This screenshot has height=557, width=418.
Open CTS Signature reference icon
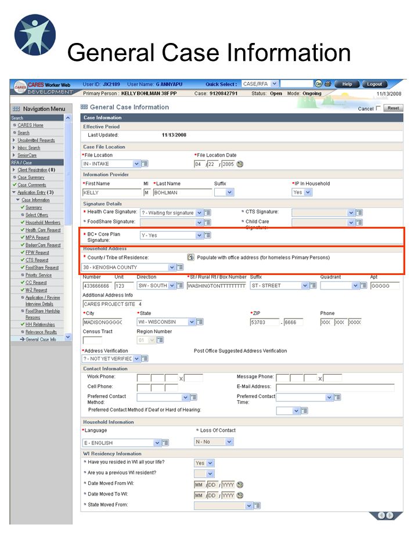click(359, 212)
